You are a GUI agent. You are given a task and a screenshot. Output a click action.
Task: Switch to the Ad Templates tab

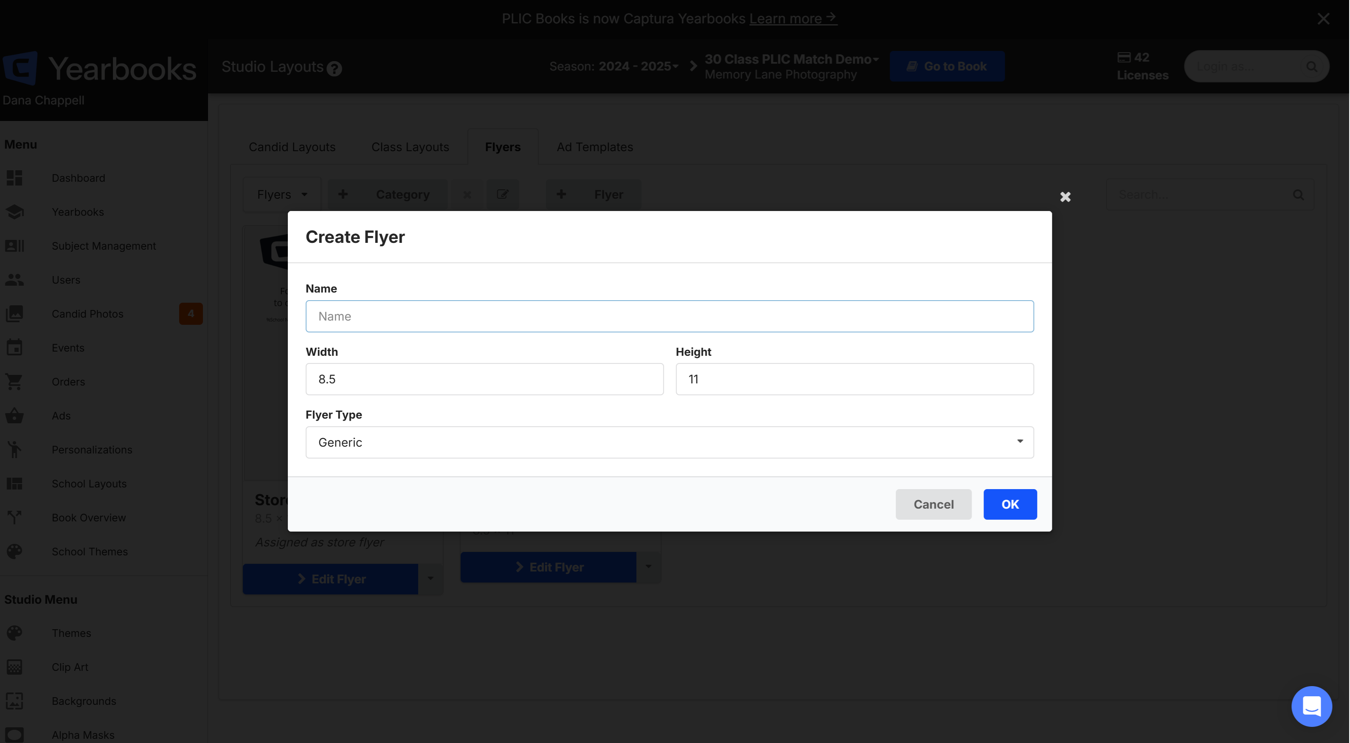pos(595,147)
